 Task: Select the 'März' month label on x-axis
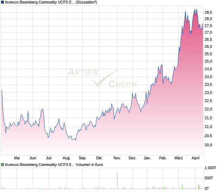(179, 158)
